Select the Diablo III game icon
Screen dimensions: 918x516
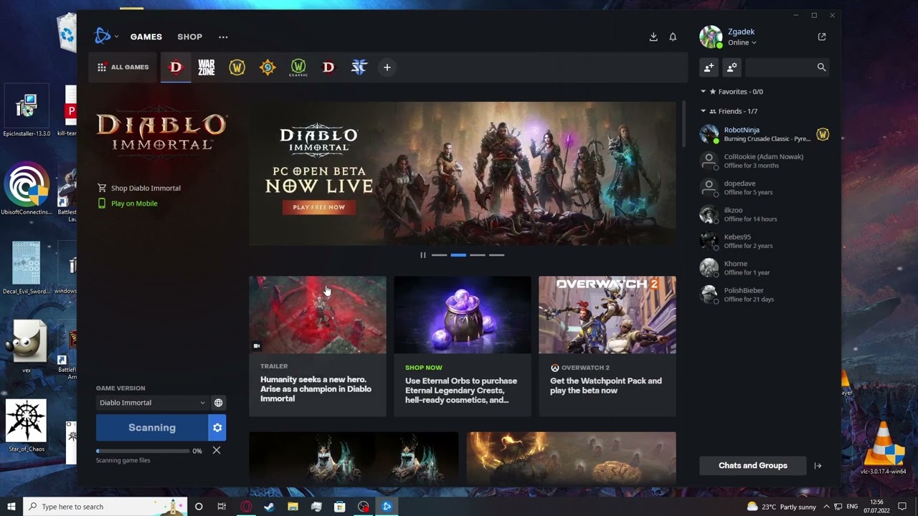(328, 67)
